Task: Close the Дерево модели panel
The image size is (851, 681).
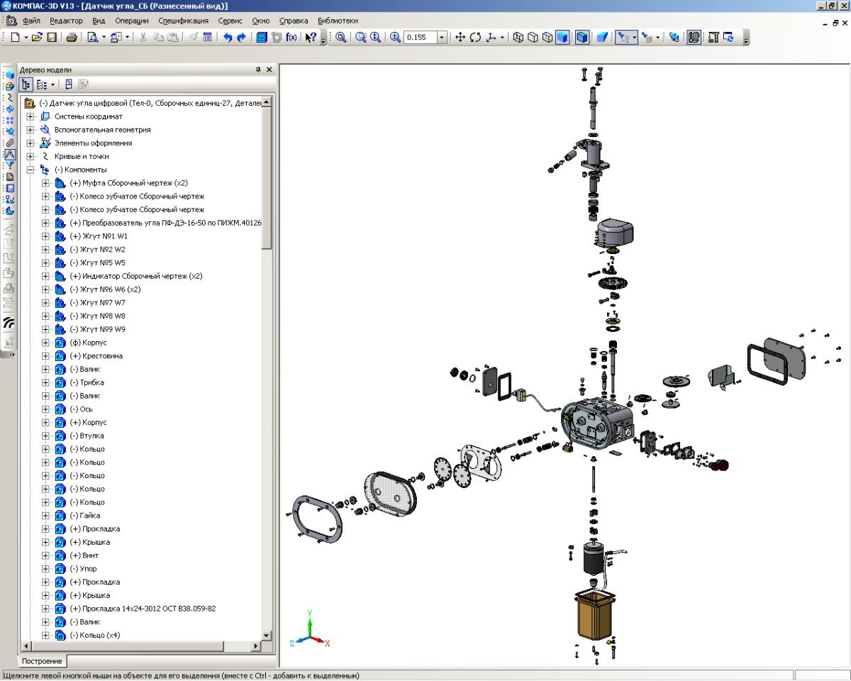Action: [x=269, y=70]
